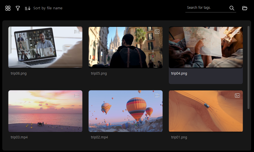This screenshot has width=254, height=152.
Task: Click image type icon on trip01.png
Action: point(237,95)
